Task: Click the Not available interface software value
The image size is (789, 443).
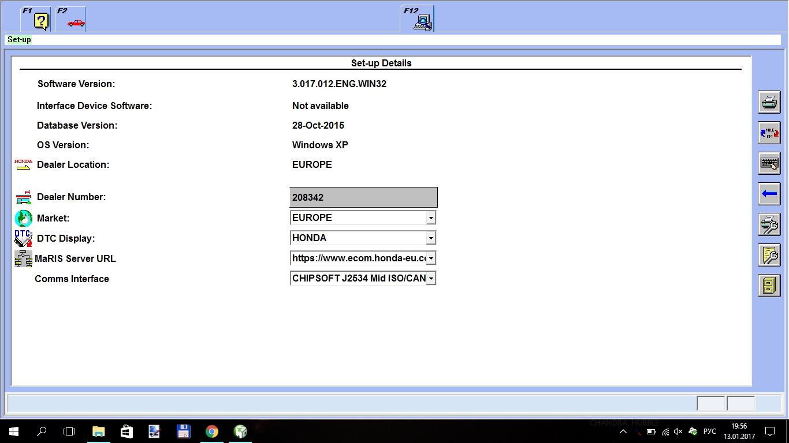Action: pos(321,106)
